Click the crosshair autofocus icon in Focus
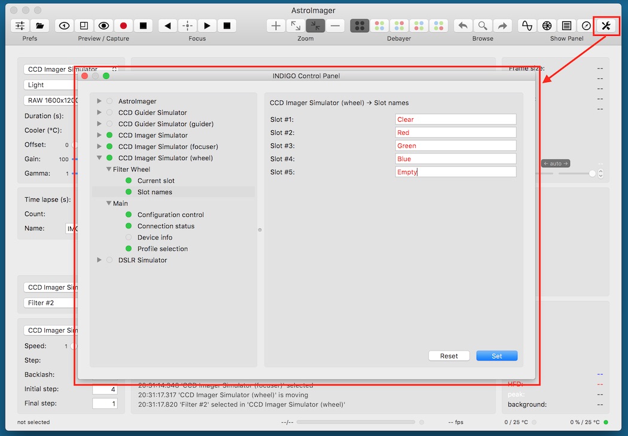 (x=187, y=26)
